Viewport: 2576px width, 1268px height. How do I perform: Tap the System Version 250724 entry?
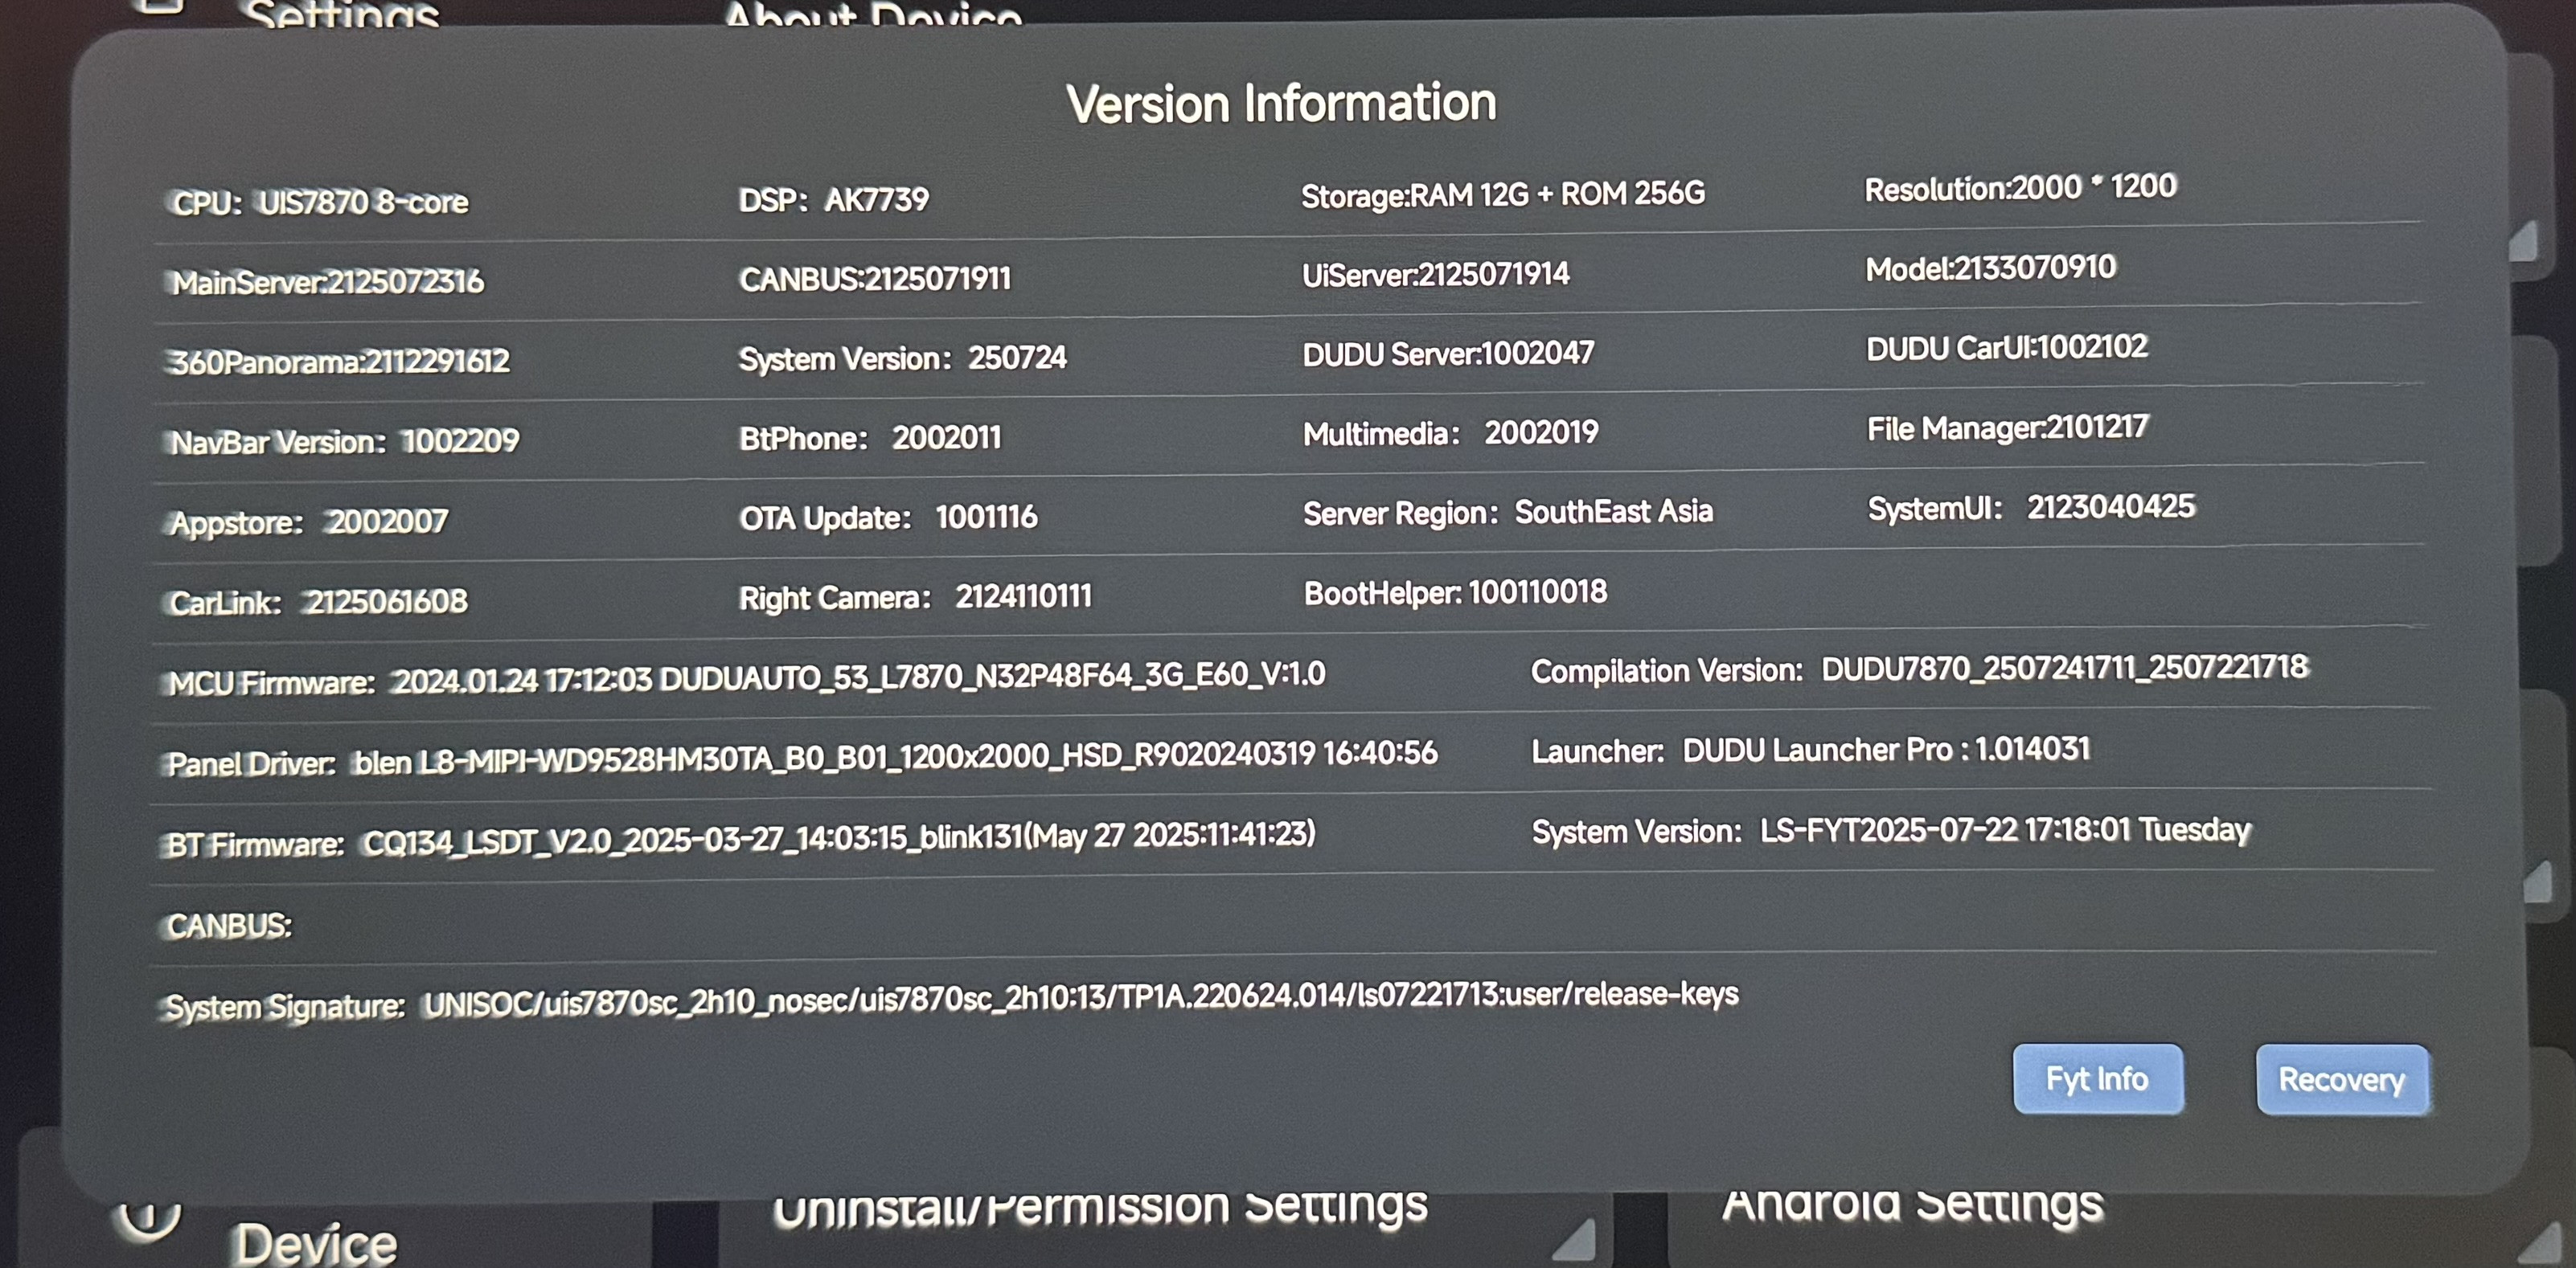902,358
